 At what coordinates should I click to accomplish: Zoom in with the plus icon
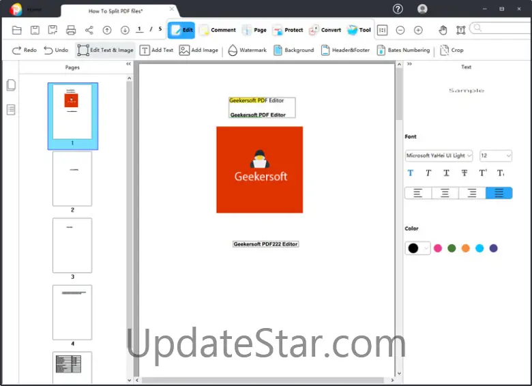tap(418, 30)
